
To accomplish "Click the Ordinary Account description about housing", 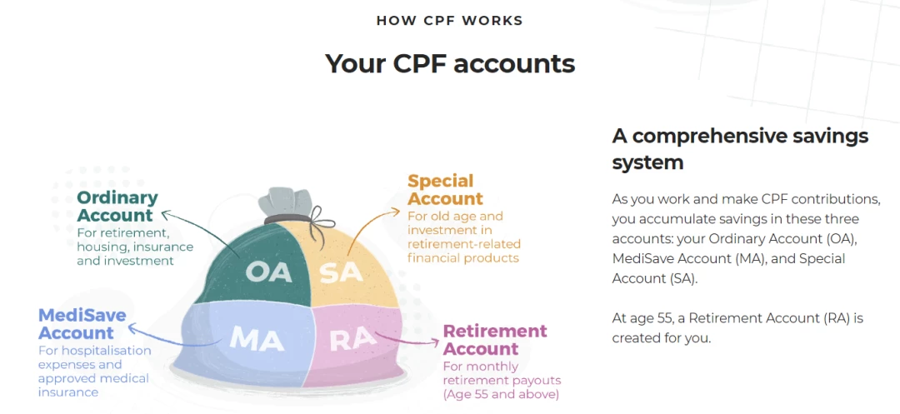I will pyautogui.click(x=135, y=247).
